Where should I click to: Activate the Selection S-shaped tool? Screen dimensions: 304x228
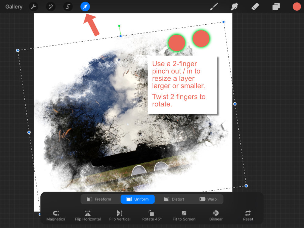pos(68,7)
